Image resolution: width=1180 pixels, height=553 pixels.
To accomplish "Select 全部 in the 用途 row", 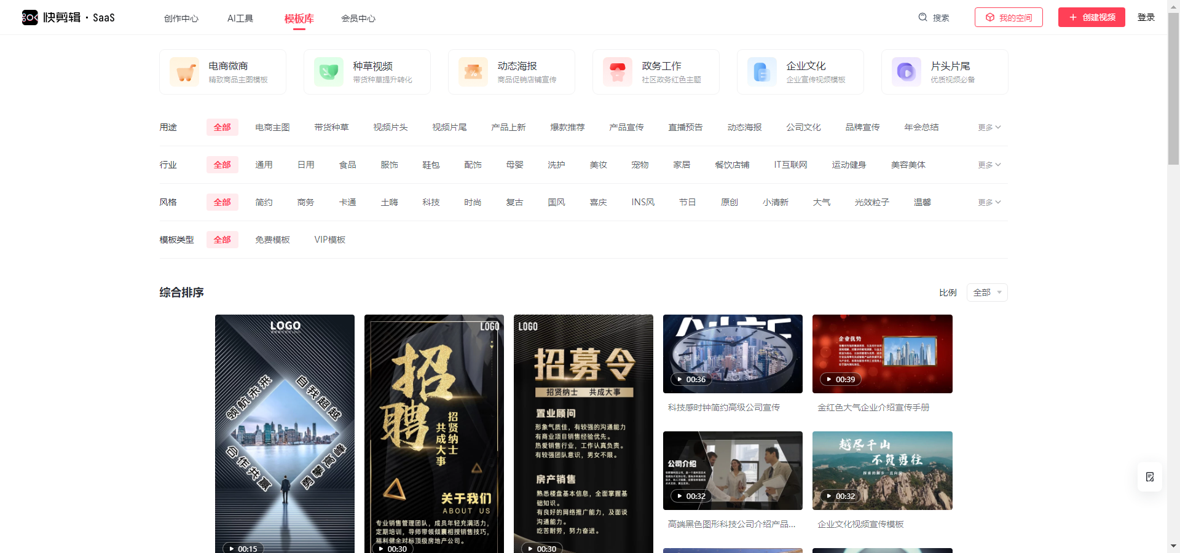I will pyautogui.click(x=222, y=127).
